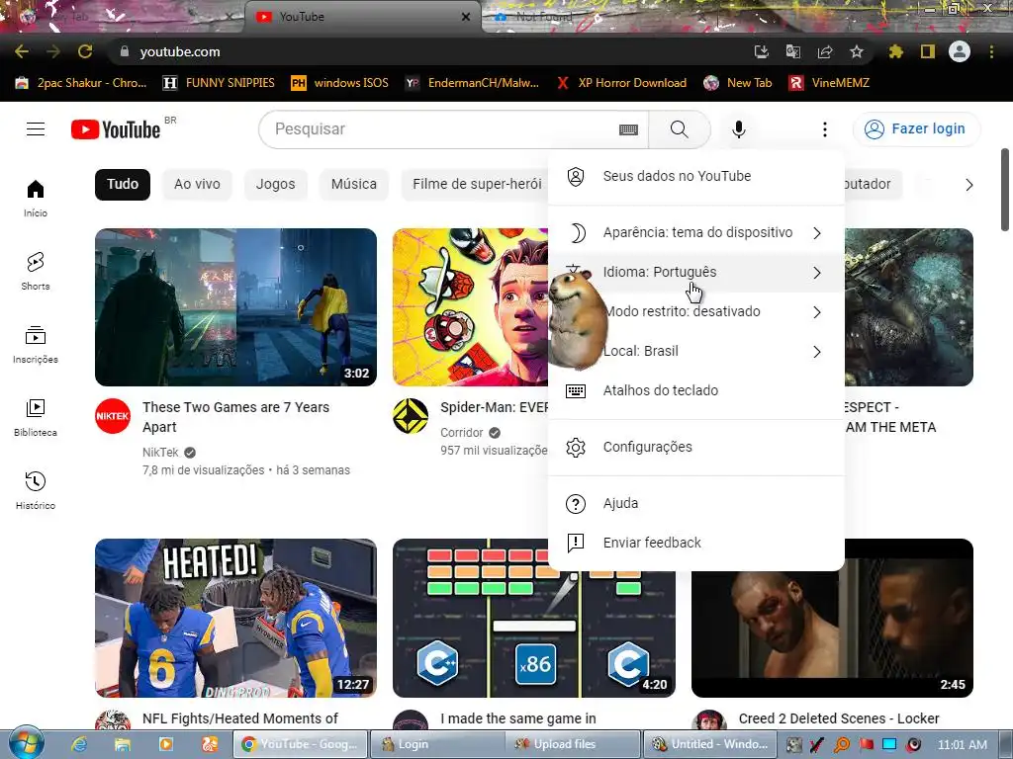Go to Início in the sidebar
This screenshot has height=759, width=1013.
[x=36, y=198]
